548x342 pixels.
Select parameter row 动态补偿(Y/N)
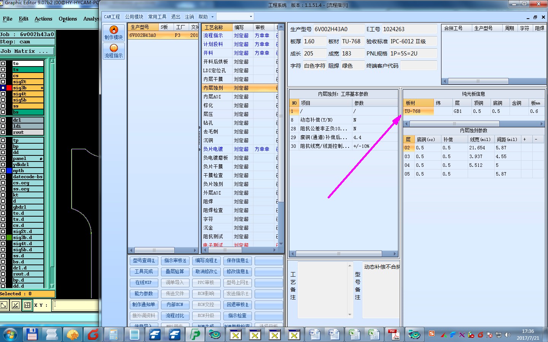click(x=344, y=120)
